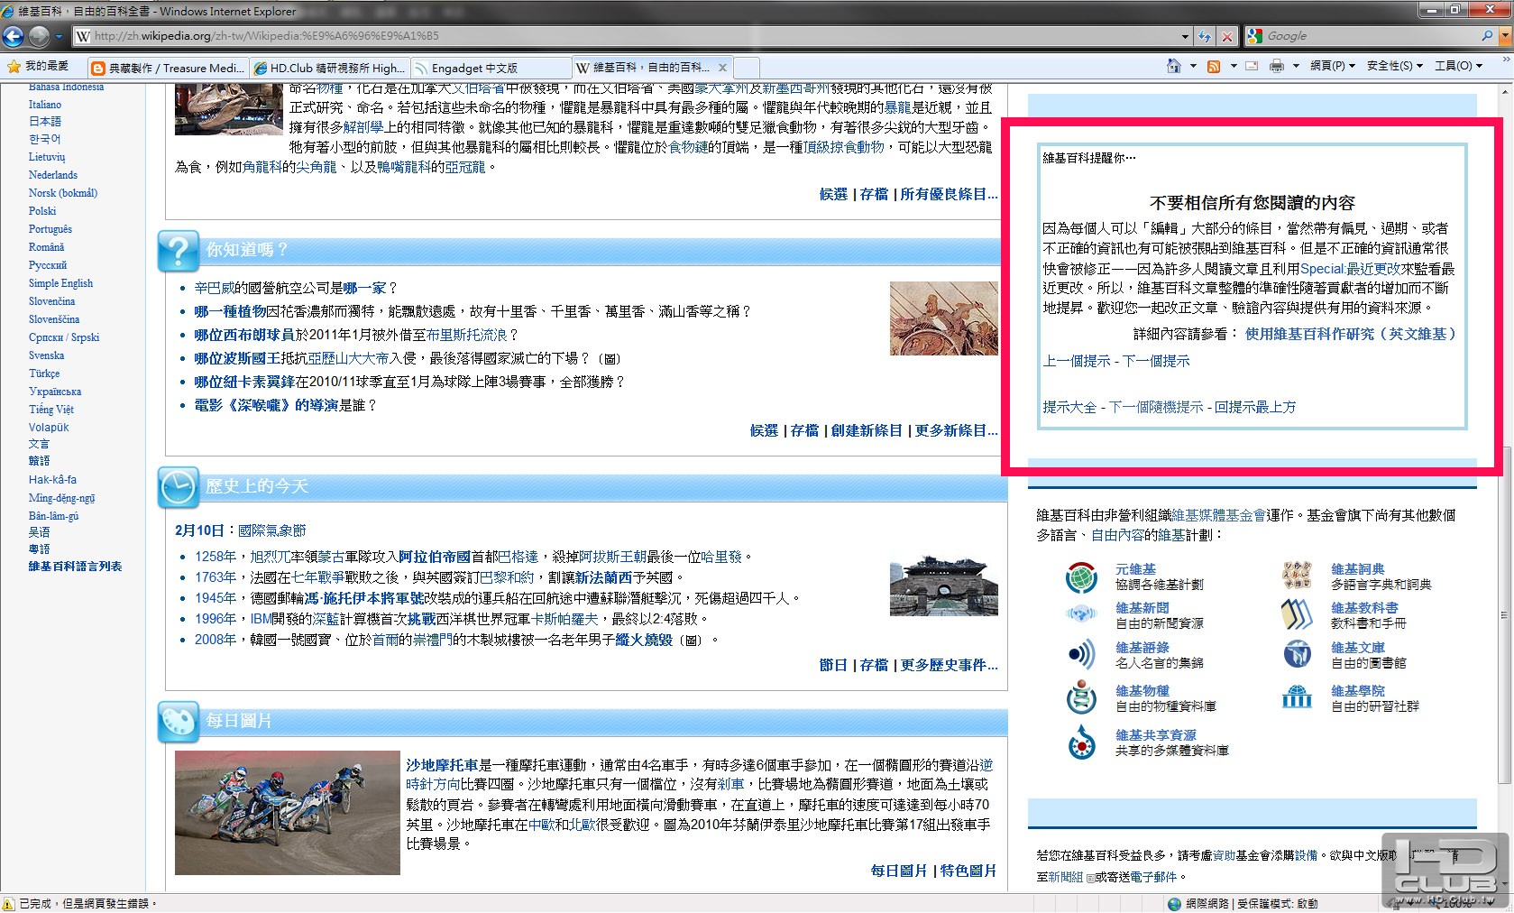Open the search provider dropdown arrow
1514x913 pixels.
[1503, 36]
